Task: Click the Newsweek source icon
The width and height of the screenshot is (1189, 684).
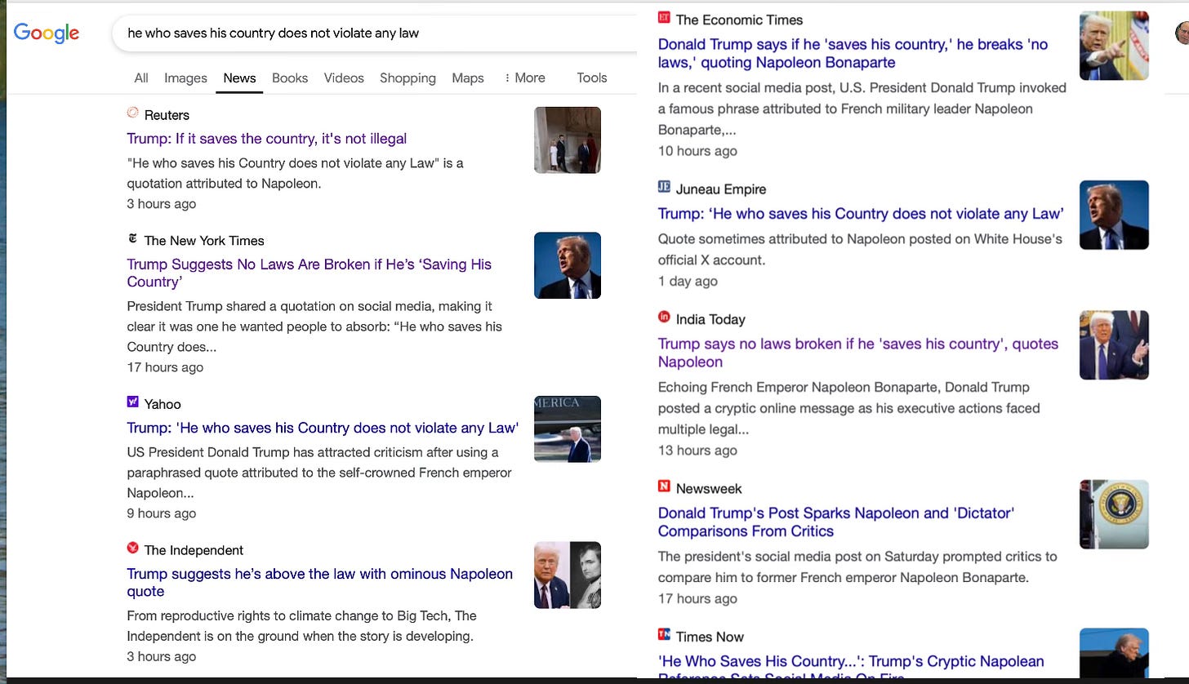Action: click(664, 486)
